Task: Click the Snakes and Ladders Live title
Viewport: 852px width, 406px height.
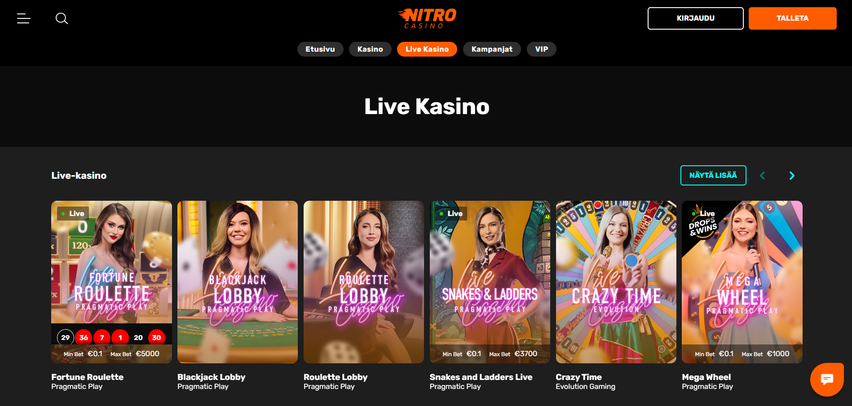Action: (x=481, y=377)
